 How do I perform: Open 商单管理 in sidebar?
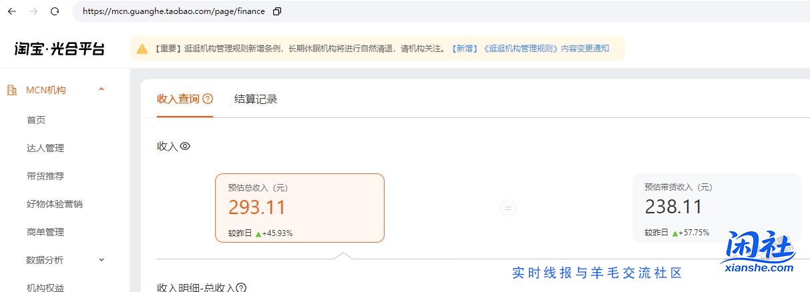click(x=45, y=232)
